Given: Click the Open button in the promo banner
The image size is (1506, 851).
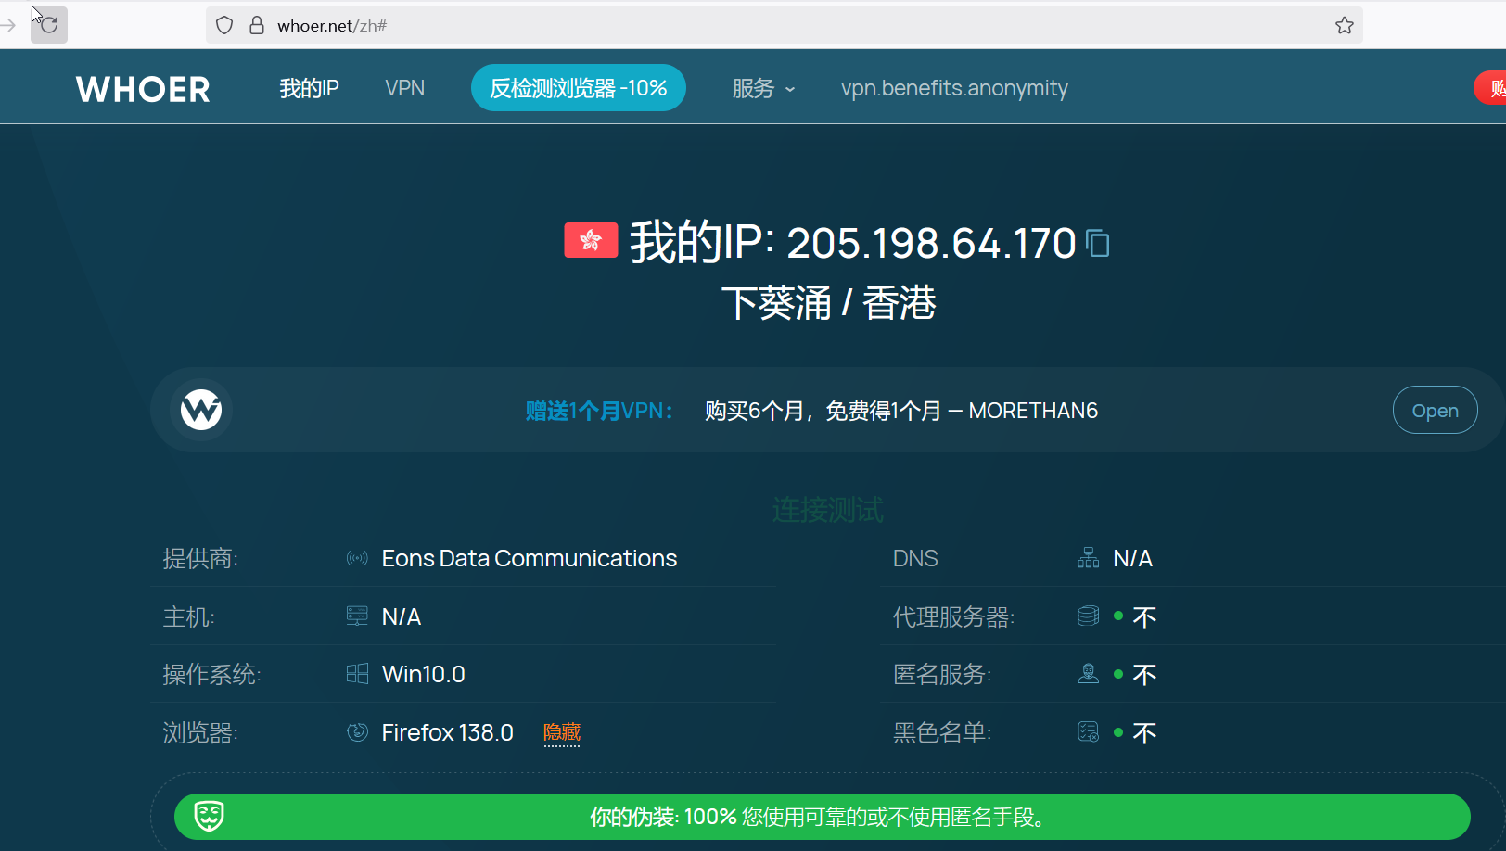Looking at the screenshot, I should click(x=1435, y=410).
